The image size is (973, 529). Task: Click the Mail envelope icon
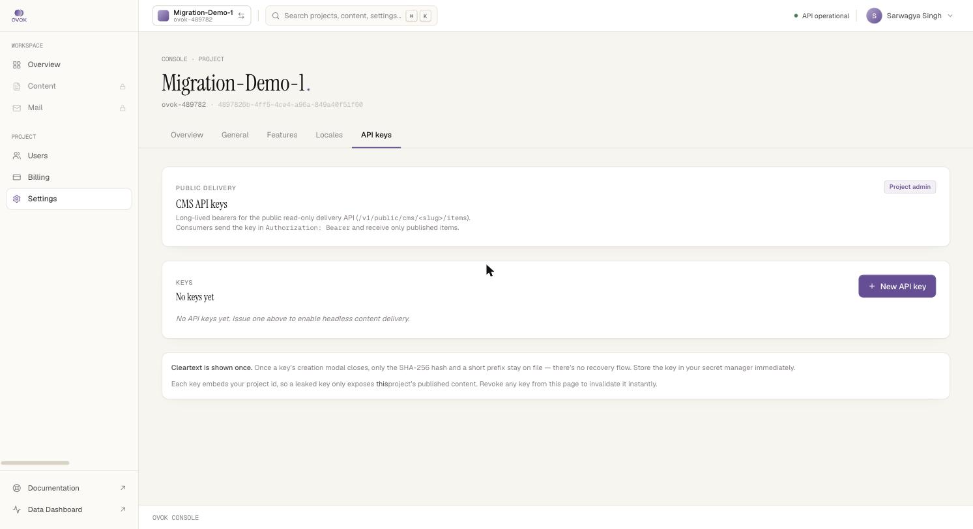tap(17, 107)
